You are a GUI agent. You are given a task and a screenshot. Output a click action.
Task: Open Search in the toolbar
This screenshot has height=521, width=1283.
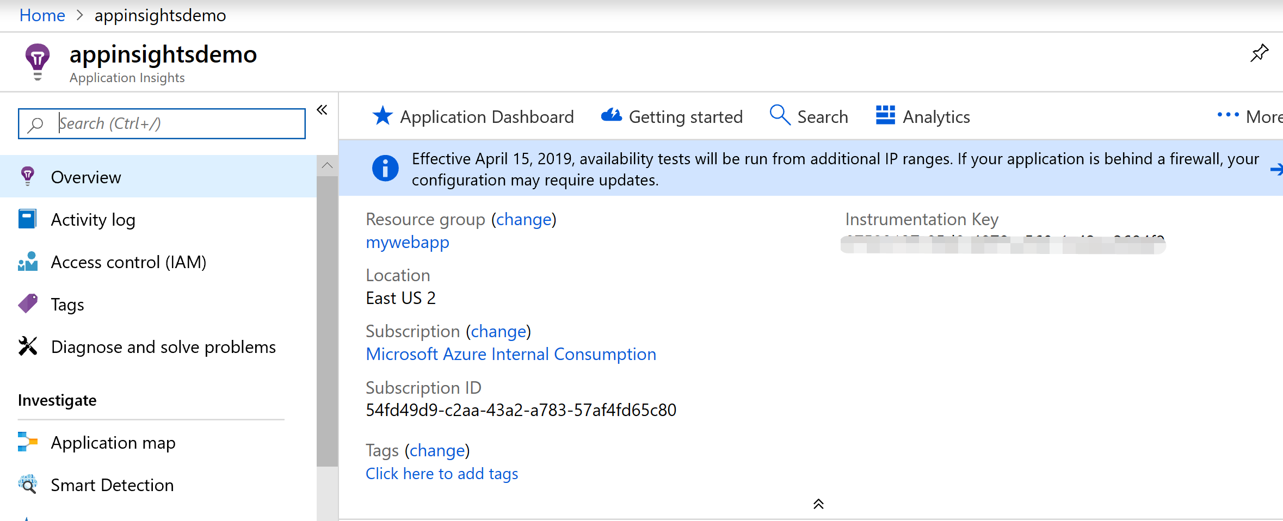click(809, 116)
